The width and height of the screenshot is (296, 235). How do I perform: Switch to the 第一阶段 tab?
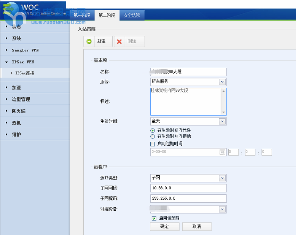(x=82, y=15)
